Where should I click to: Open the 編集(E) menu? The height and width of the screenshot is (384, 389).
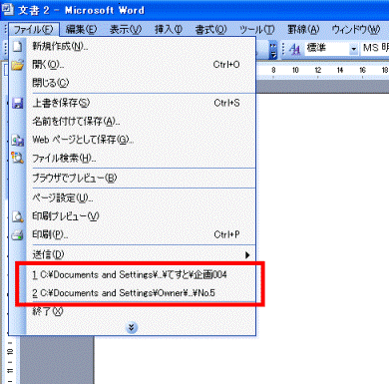click(82, 29)
